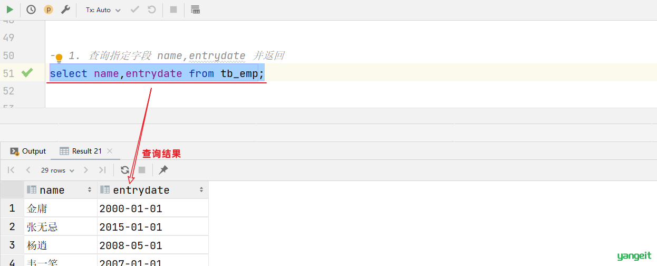
Task: Switch to the Output tab
Action: click(28, 151)
